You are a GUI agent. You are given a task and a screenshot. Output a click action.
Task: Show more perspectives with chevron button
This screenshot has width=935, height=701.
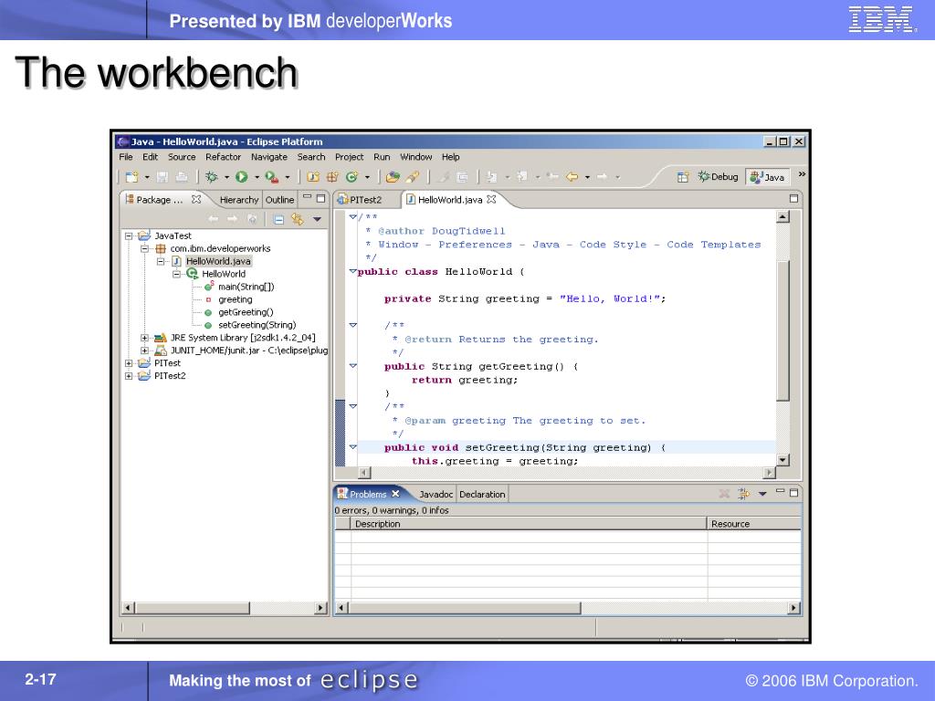(802, 174)
